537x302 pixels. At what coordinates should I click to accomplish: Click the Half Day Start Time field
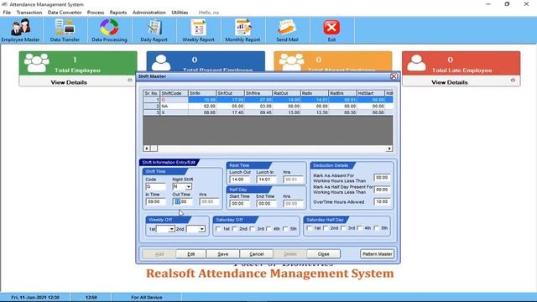coord(240,203)
